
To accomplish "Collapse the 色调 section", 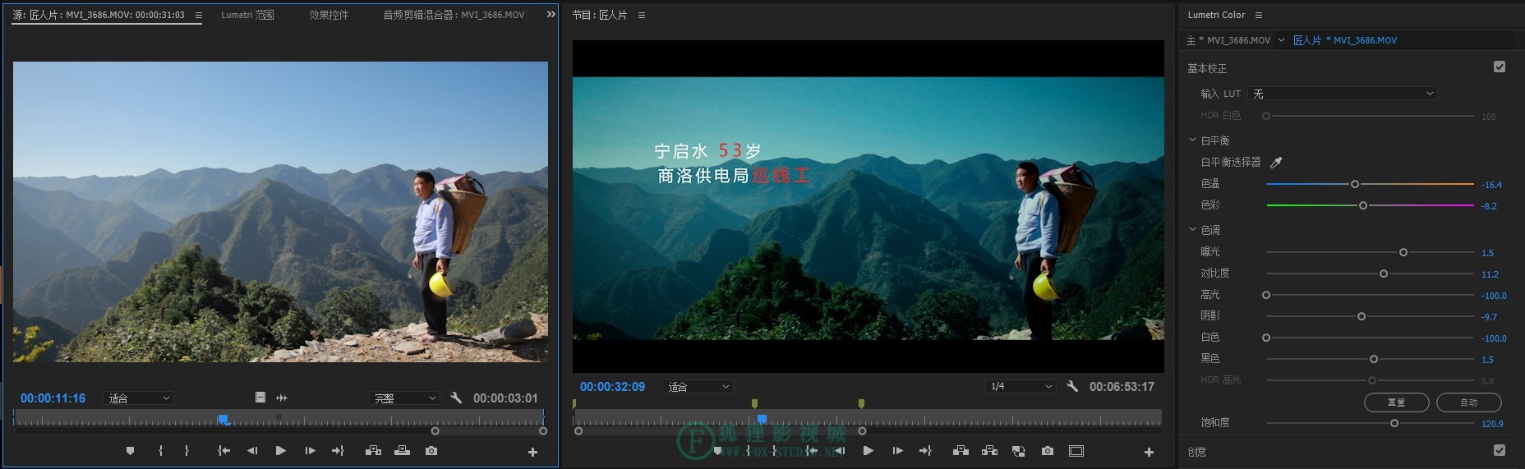I will pos(1192,230).
